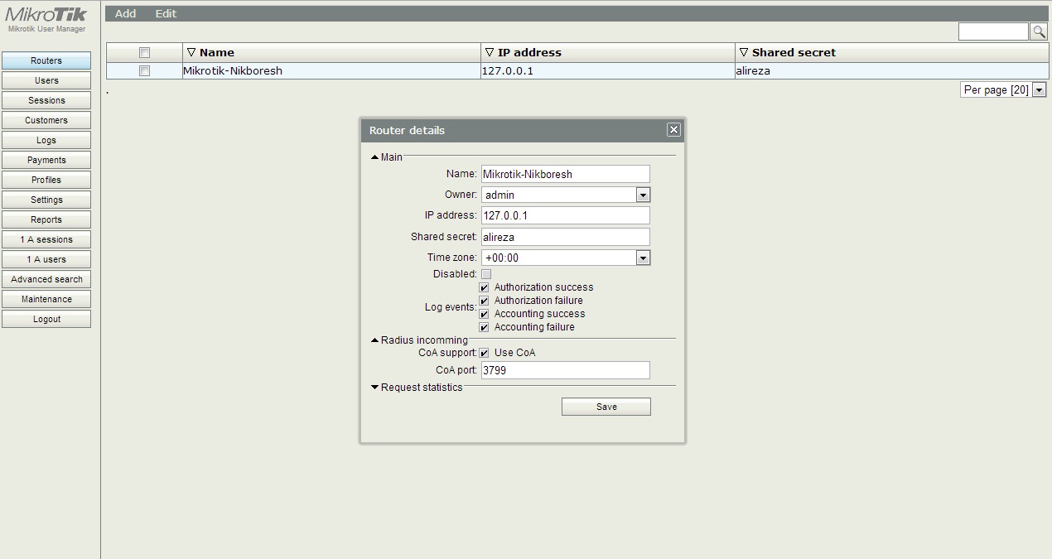1052x559 pixels.
Task: Click Logout in sidebar
Action: point(46,319)
